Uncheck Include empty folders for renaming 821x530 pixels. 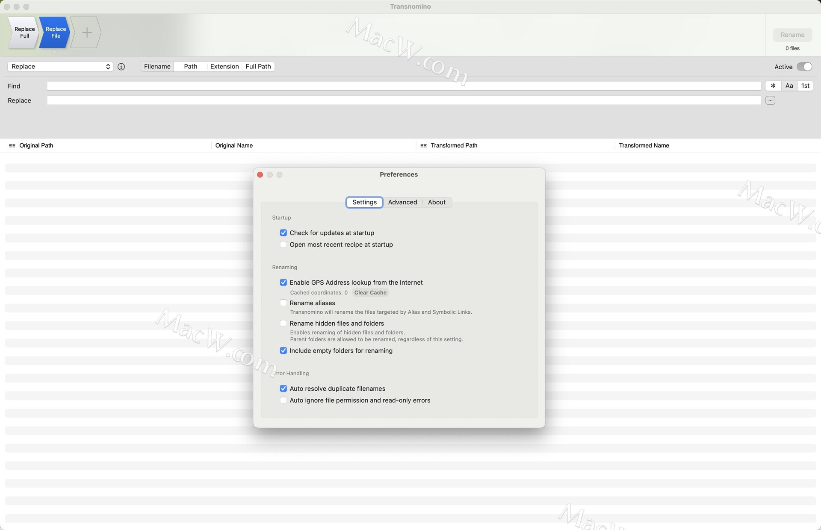click(283, 350)
